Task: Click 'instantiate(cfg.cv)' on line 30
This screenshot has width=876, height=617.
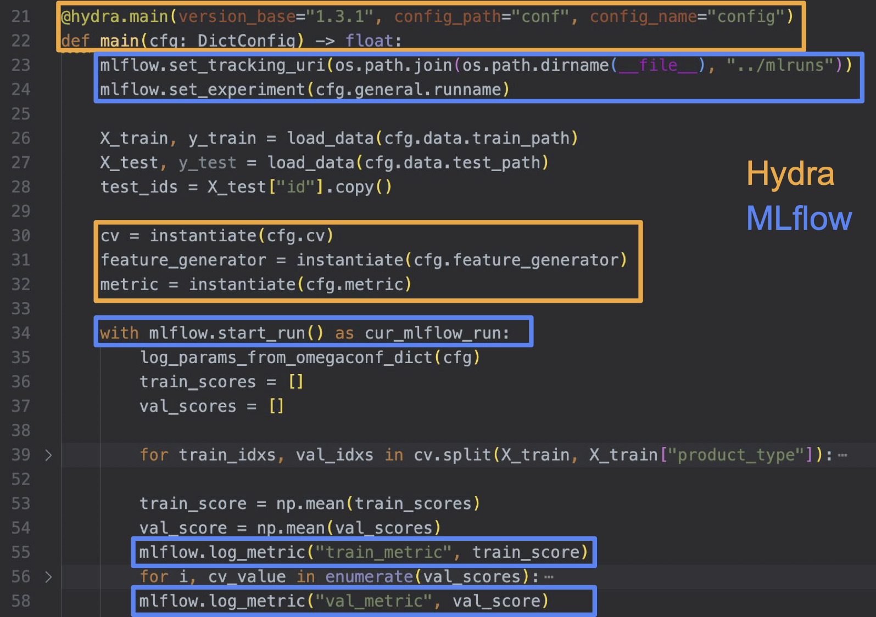Action: 242,236
